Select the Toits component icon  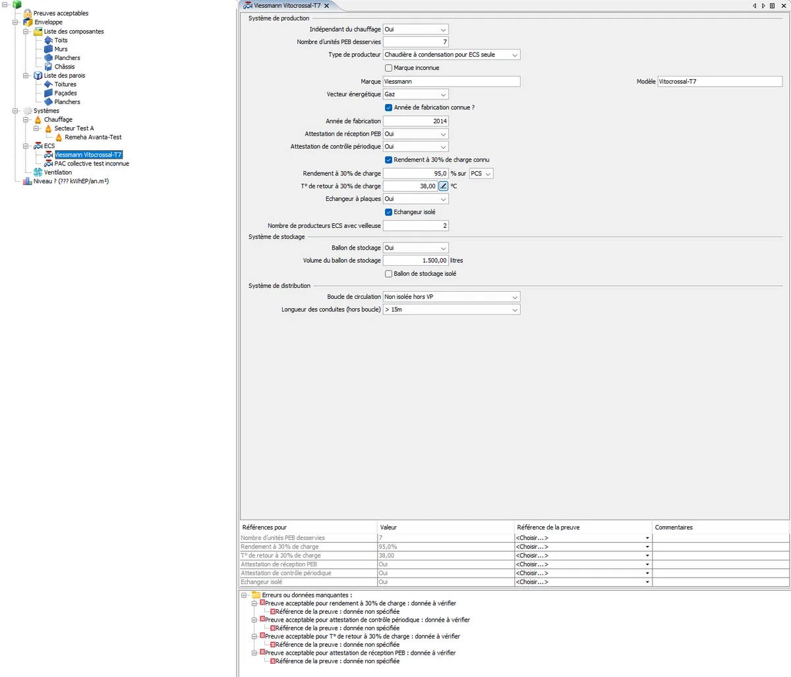point(48,40)
